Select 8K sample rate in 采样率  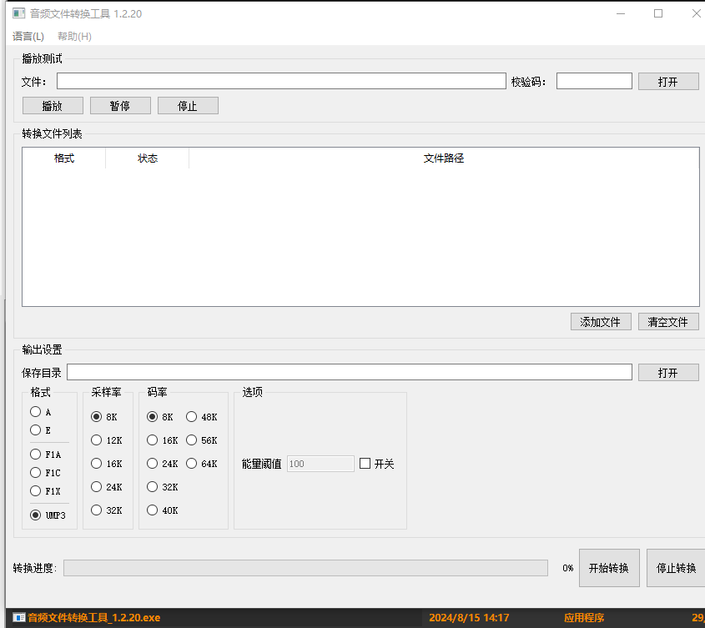point(96,417)
